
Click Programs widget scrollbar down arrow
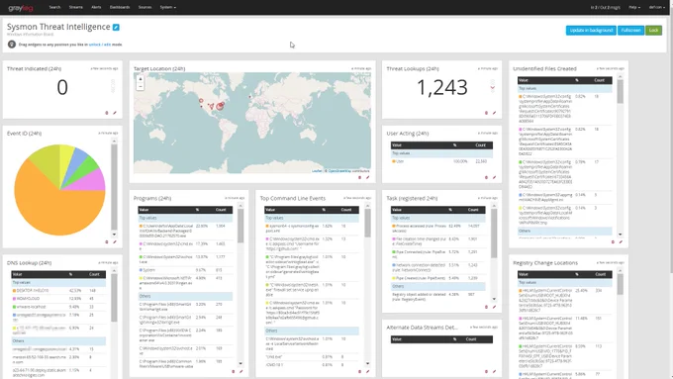pos(240,363)
